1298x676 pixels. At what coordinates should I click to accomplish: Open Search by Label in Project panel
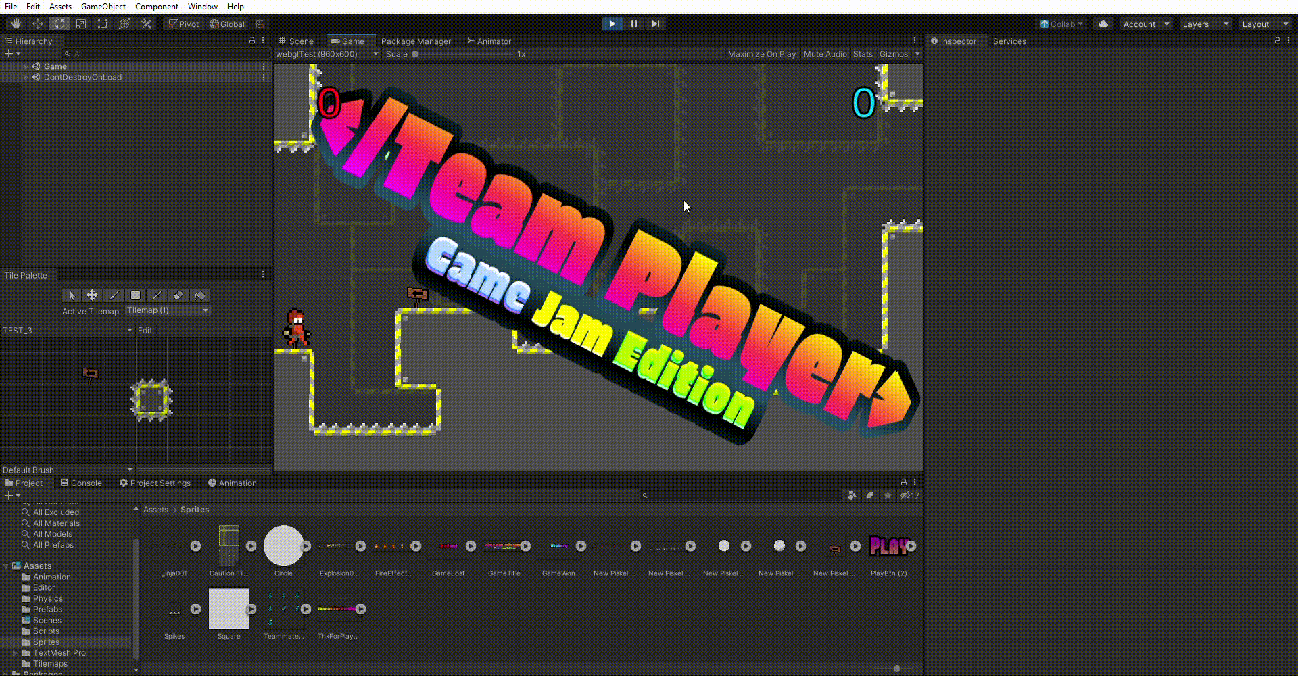(870, 496)
